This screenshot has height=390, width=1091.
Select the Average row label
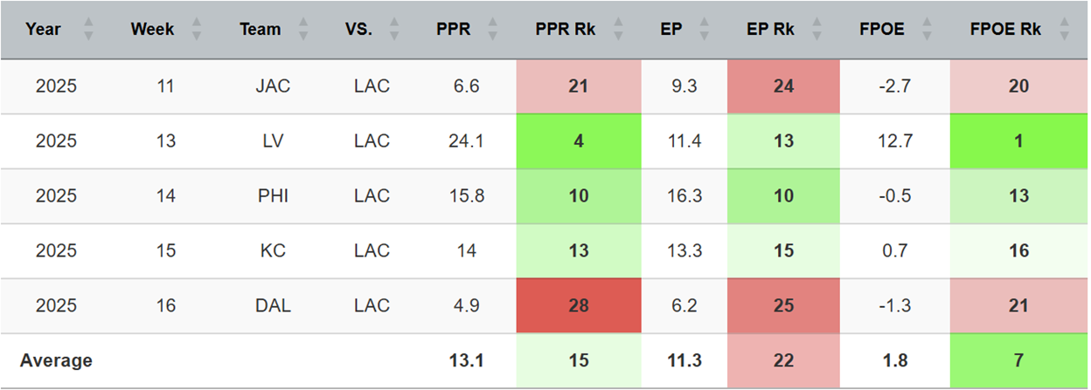(56, 360)
